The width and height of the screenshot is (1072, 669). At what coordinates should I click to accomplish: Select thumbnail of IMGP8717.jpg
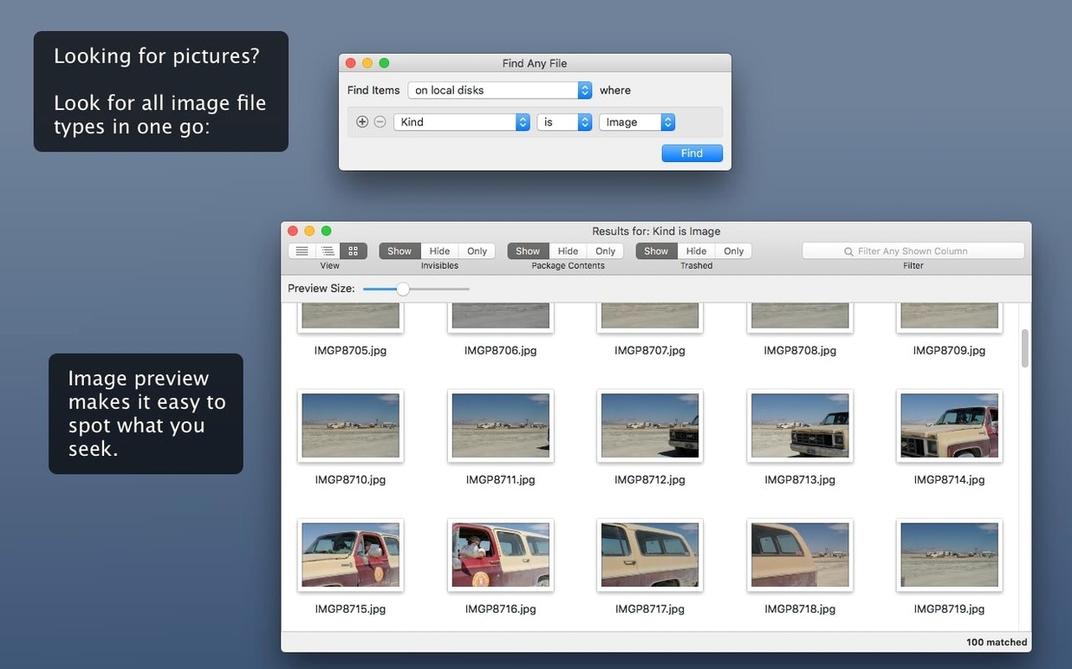pos(650,555)
